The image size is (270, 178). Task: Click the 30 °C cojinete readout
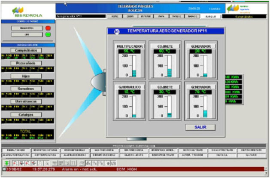[165, 92]
